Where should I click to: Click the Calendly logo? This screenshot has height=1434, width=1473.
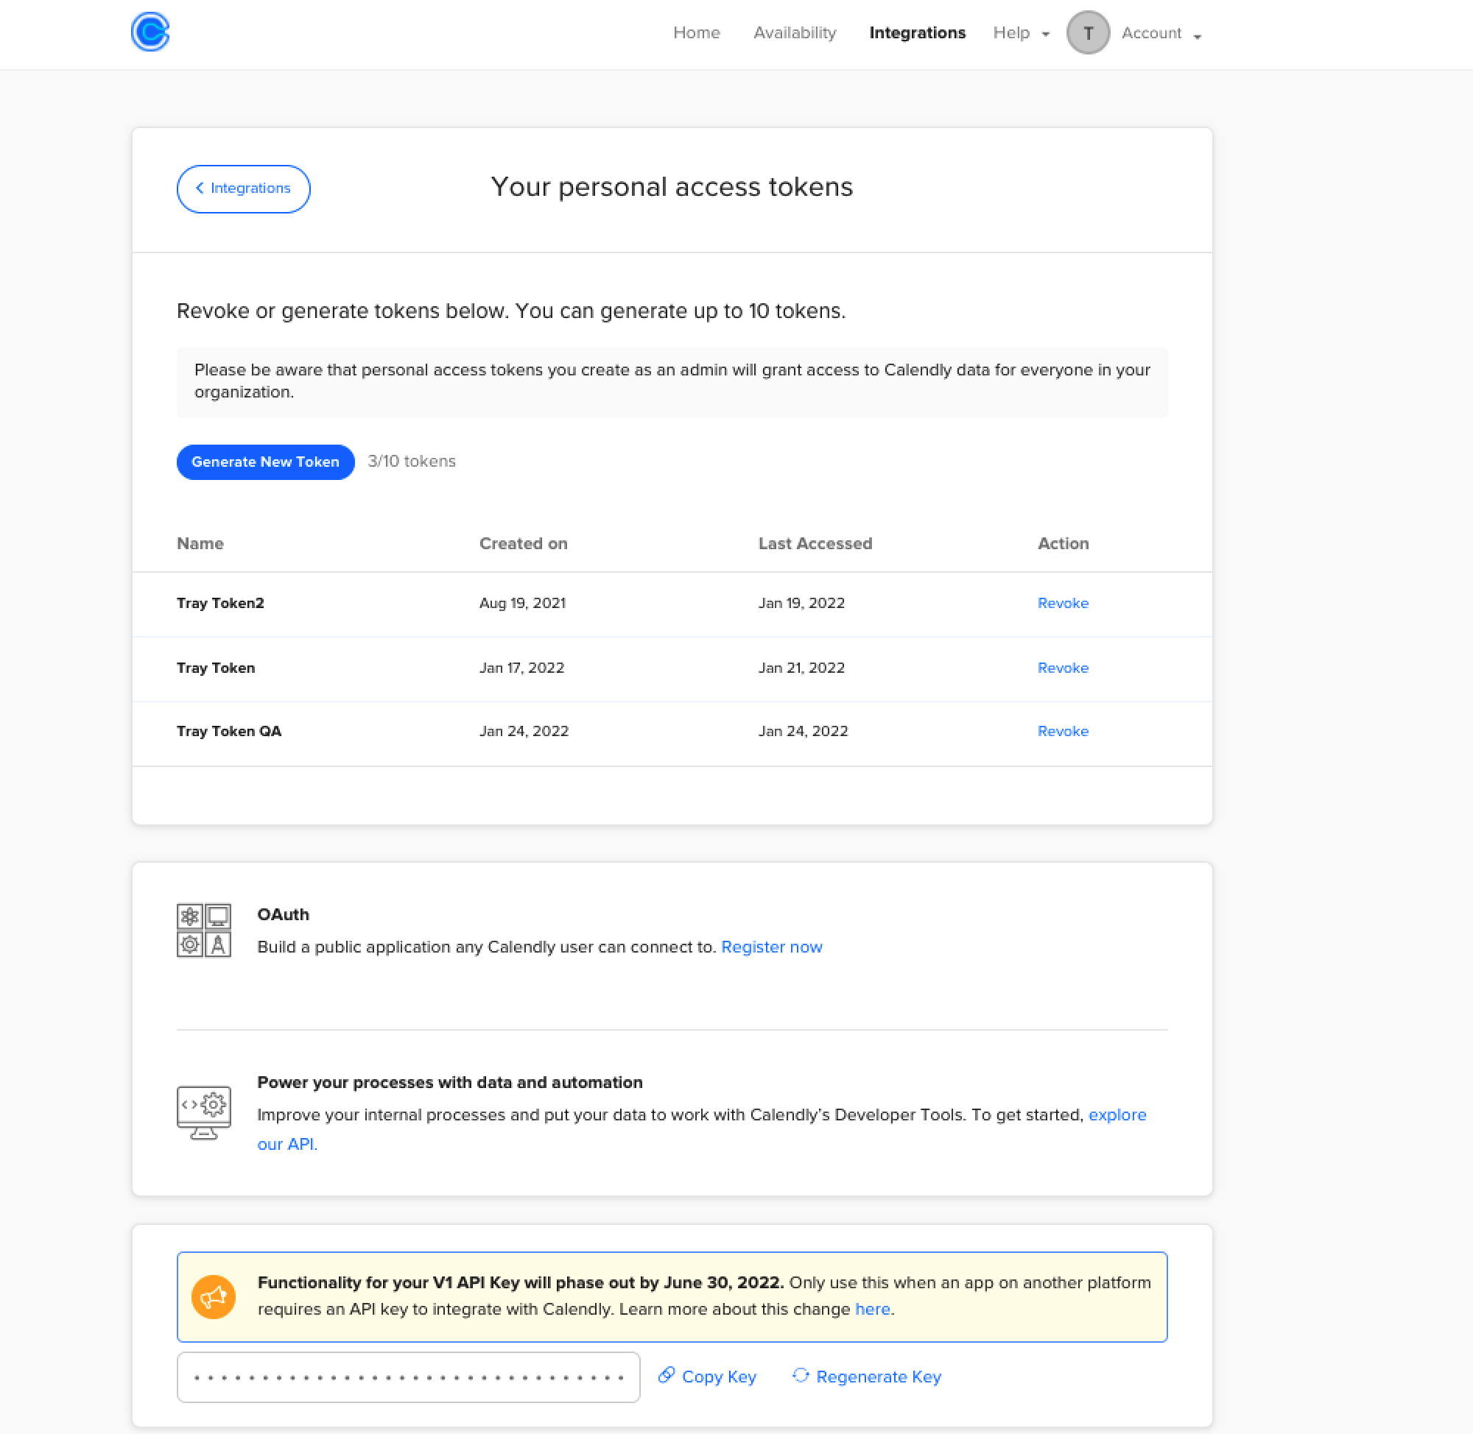coord(150,32)
